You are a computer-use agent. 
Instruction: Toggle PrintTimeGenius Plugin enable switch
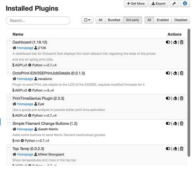tap(168, 98)
